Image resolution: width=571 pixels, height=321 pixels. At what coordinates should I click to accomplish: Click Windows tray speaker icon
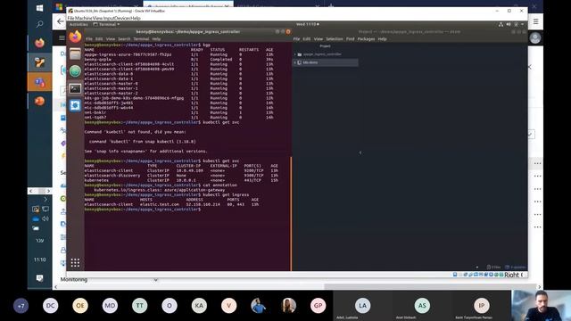click(46, 218)
